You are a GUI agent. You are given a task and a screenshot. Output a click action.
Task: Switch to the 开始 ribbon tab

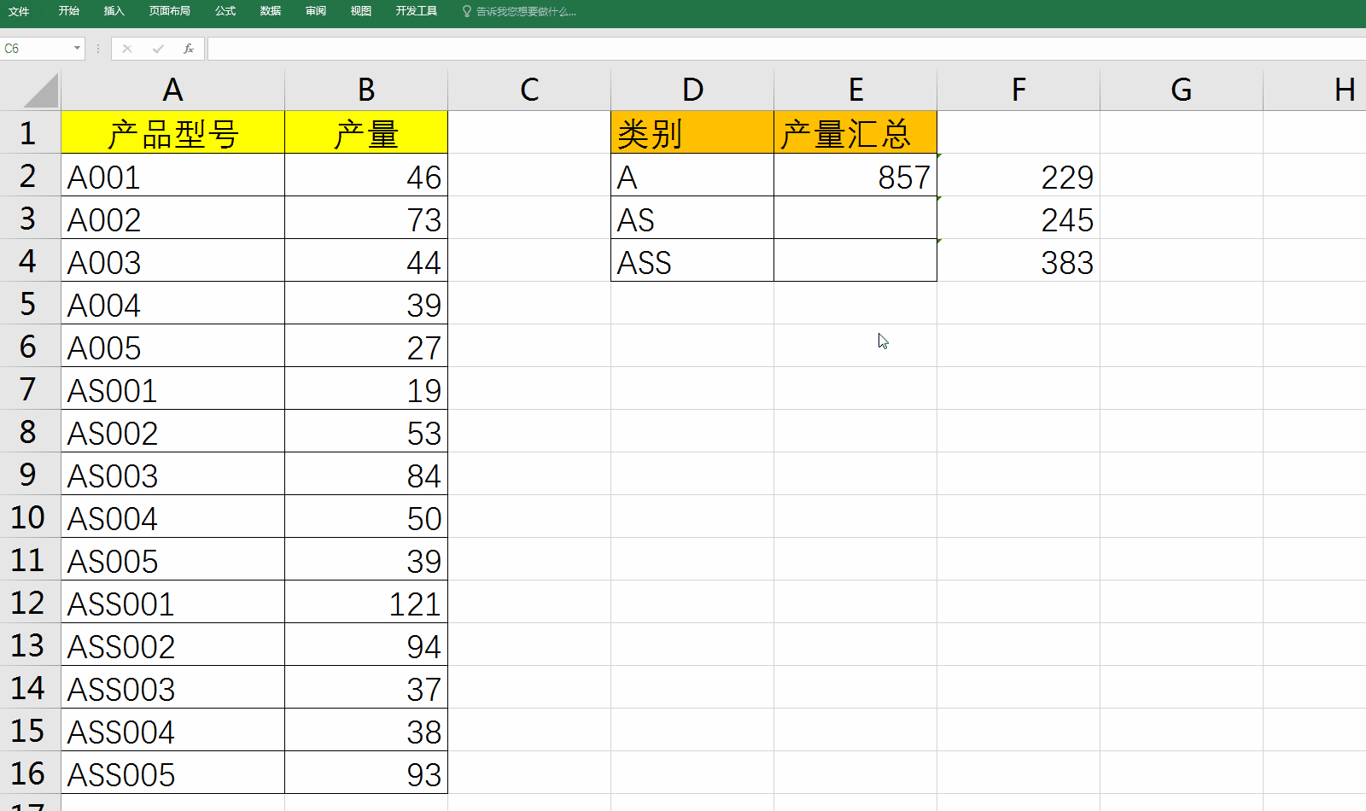(69, 11)
